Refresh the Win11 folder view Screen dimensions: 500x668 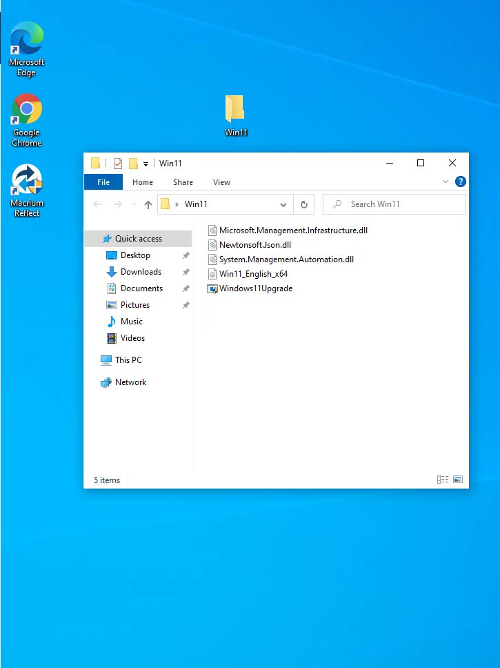[303, 204]
